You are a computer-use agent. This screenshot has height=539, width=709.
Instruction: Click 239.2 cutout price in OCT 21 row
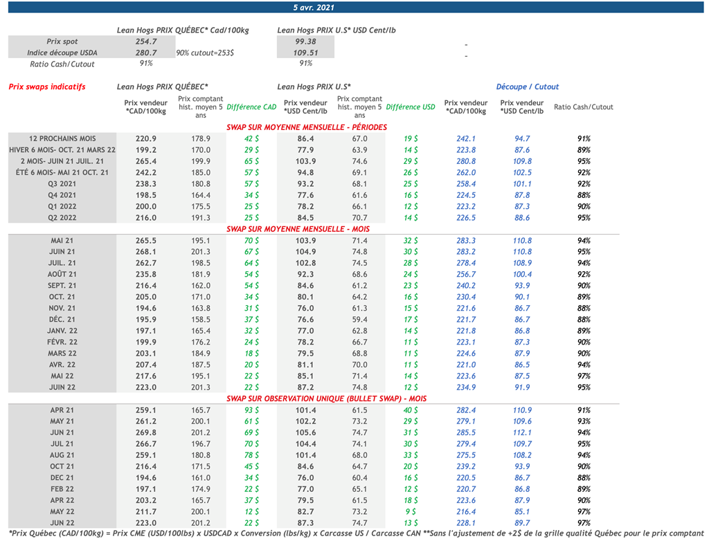466,466
